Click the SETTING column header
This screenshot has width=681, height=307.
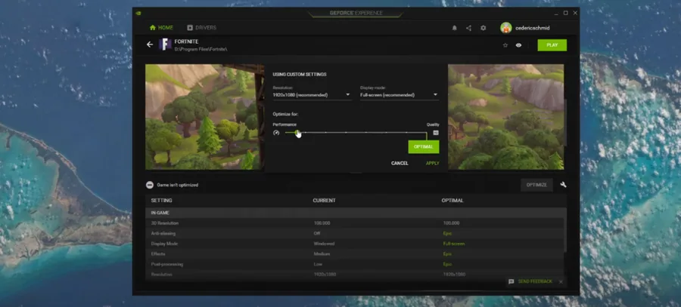coord(162,201)
